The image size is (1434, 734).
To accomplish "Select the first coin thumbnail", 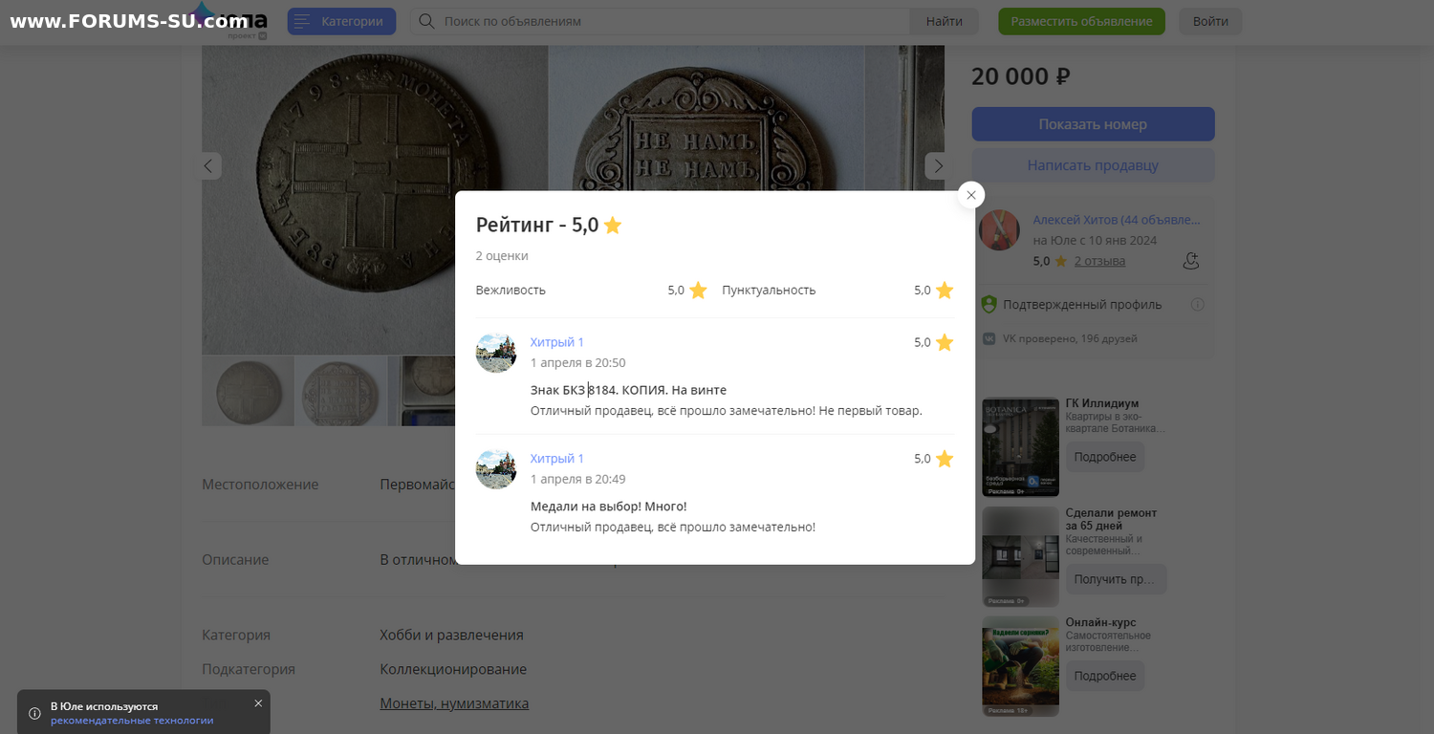I will click(249, 391).
